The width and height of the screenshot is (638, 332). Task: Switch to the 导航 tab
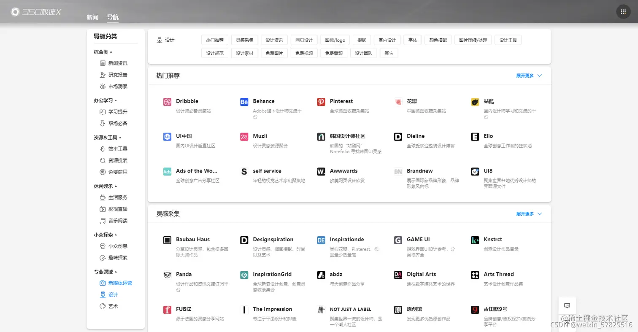pos(113,17)
